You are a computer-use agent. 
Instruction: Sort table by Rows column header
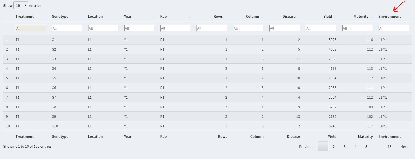(x=218, y=16)
